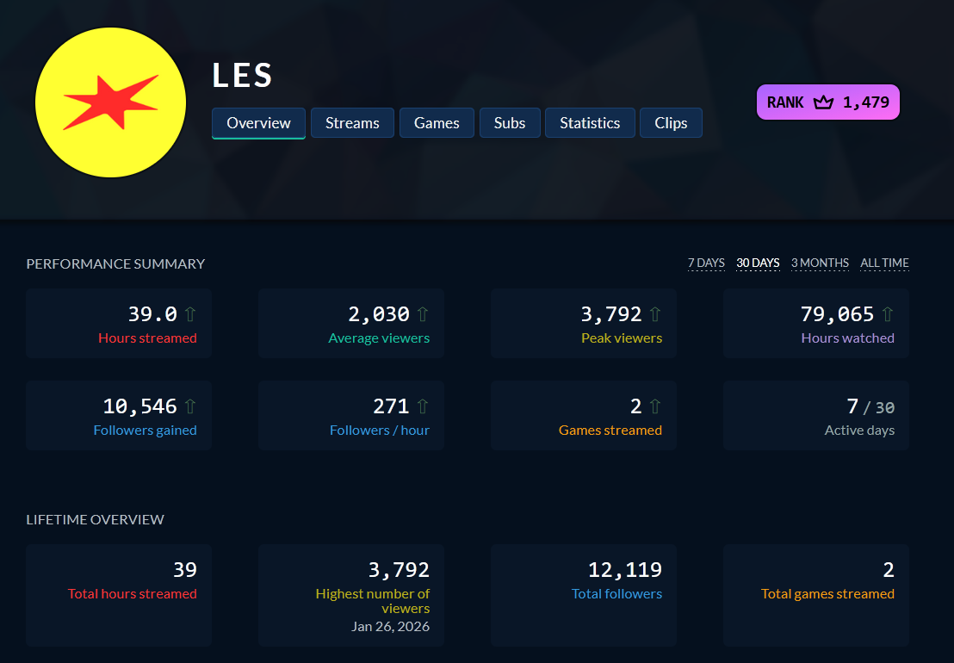Select the Subs tab

(510, 122)
